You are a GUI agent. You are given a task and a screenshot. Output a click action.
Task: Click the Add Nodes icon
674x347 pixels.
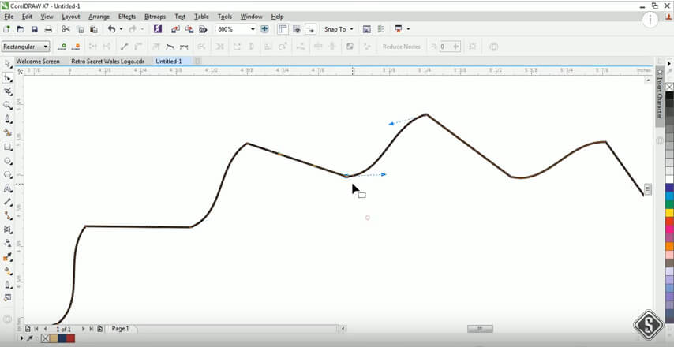click(63, 47)
